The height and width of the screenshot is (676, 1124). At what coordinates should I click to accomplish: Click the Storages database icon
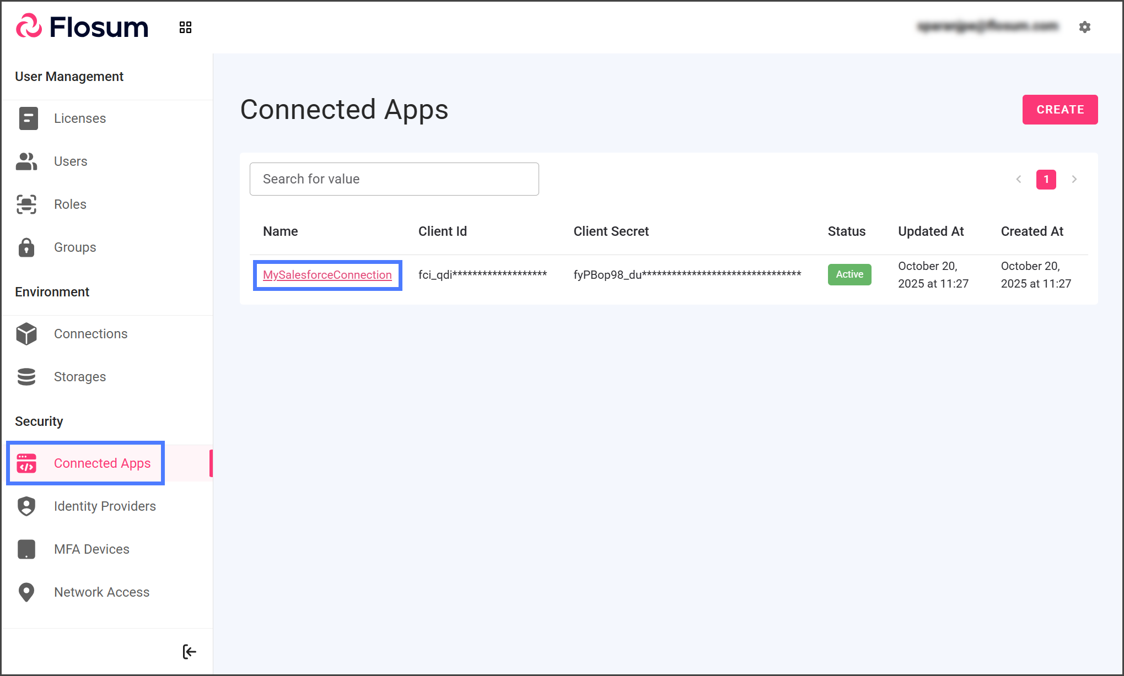click(26, 377)
